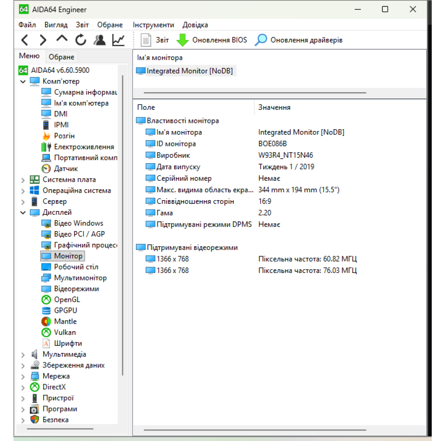Refresh the current page
The width and height of the screenshot is (441, 441).
81,40
